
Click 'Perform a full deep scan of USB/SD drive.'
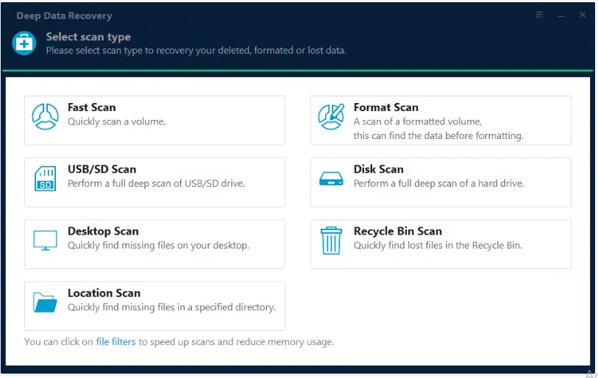[x=157, y=183]
